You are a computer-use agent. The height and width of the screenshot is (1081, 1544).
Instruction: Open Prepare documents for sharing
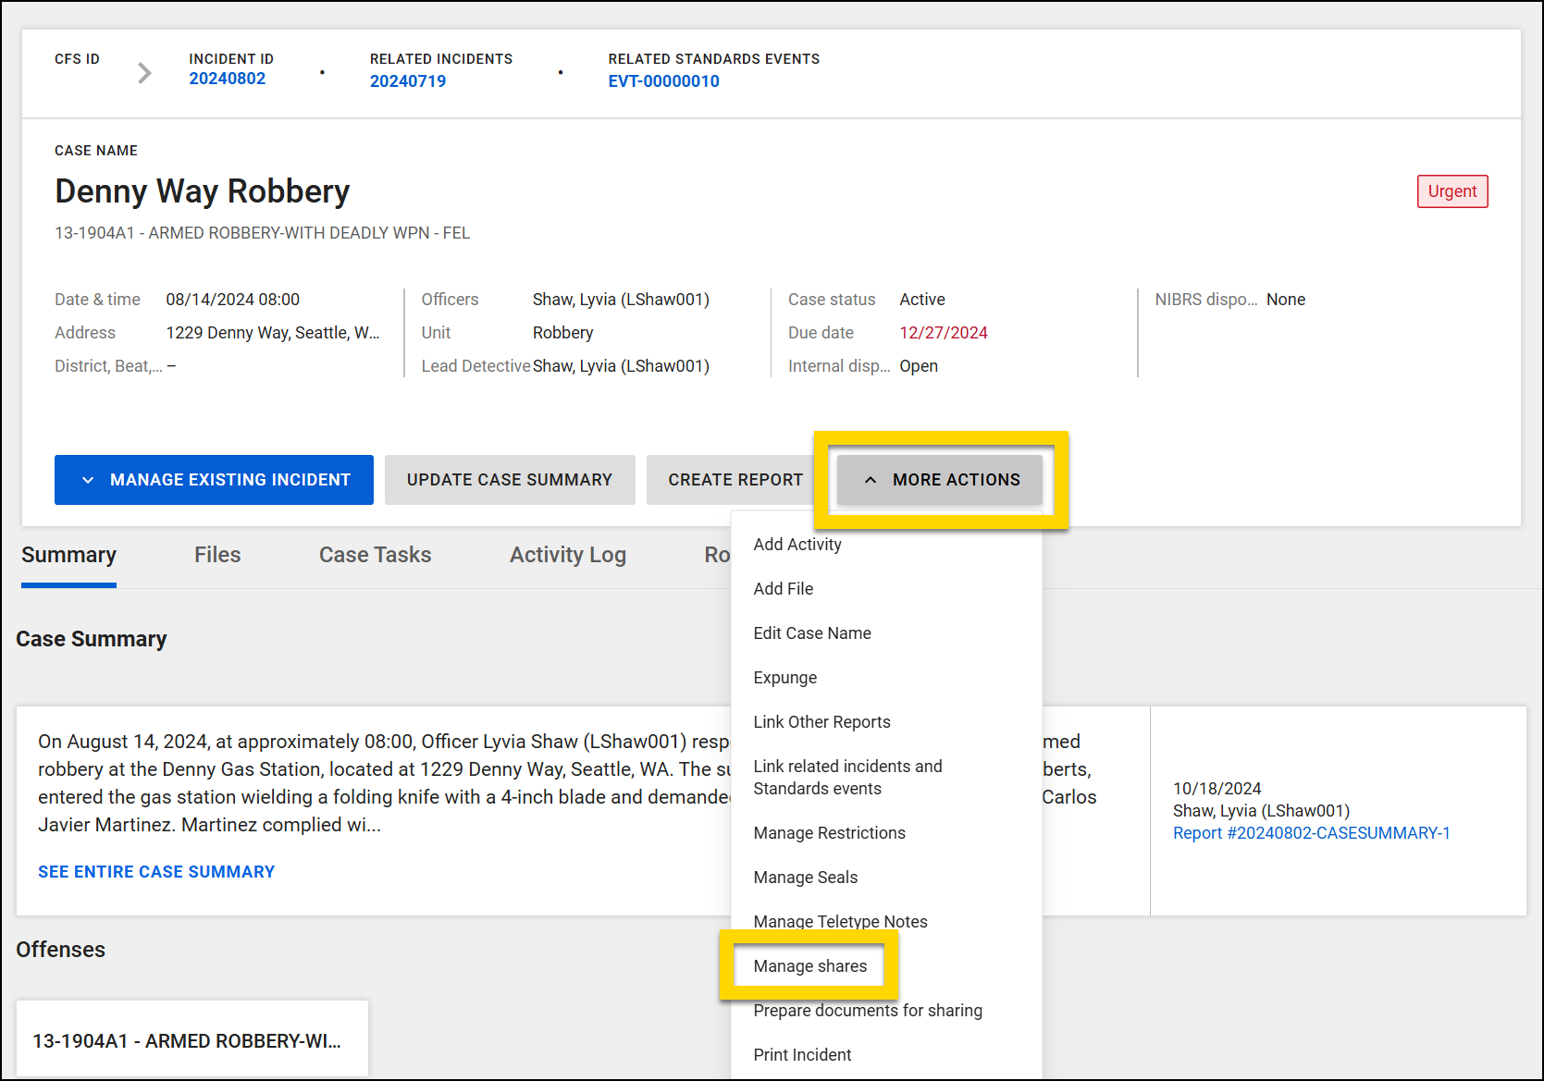868,1010
